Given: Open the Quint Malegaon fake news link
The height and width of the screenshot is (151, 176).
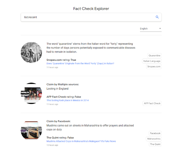Looking at the screenshot, I should coord(81,141).
